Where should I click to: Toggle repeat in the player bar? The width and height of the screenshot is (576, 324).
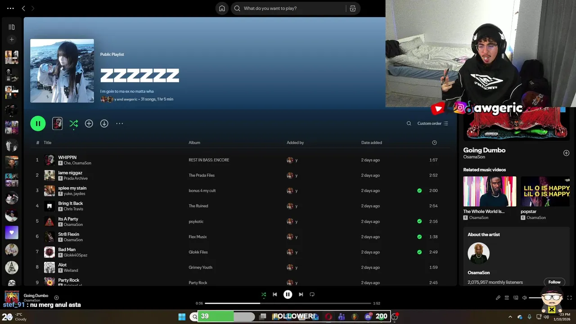coord(312,294)
